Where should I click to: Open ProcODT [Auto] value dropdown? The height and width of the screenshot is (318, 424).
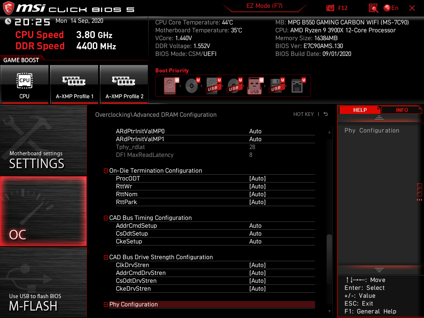pos(258,178)
